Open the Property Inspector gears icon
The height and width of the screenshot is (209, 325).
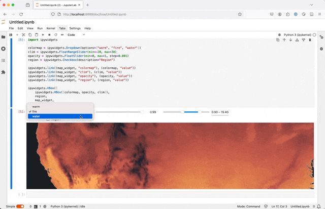[x=321, y=37]
